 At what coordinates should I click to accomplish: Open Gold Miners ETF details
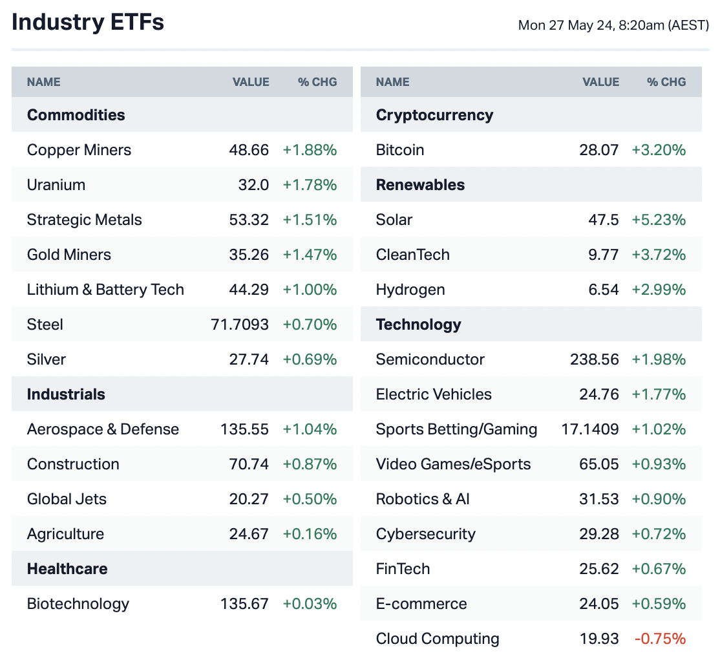69,255
